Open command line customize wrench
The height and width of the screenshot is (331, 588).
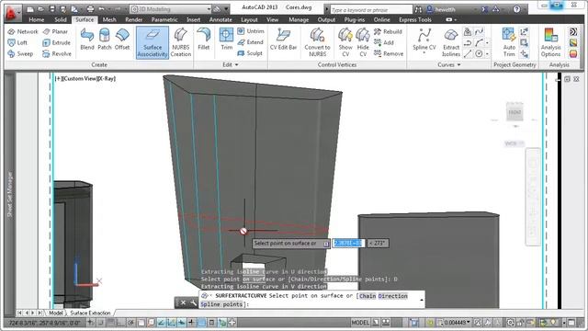(193, 302)
